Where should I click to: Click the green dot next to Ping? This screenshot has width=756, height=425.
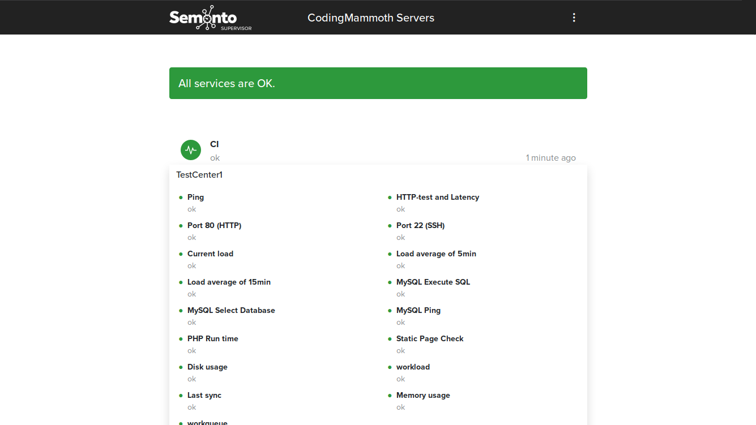(181, 197)
